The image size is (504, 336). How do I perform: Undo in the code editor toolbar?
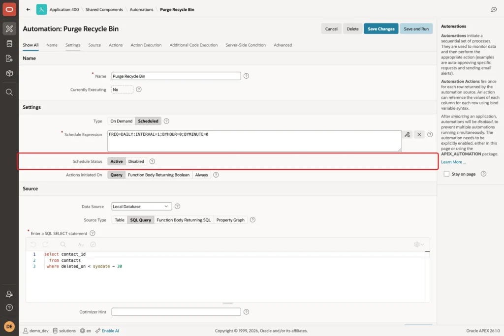pos(33,244)
